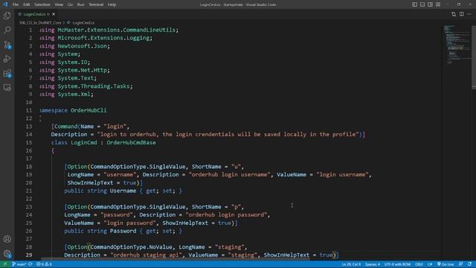Click the Ln 29, Col 9 cursor position
Viewport: 476px width, 268px height.
point(351,264)
